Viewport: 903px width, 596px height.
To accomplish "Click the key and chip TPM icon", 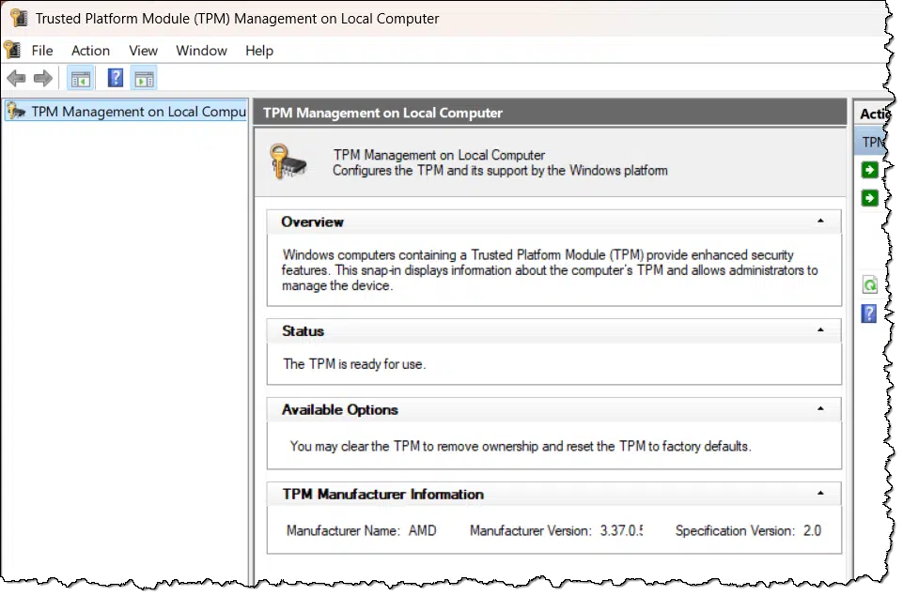I will coord(288,162).
